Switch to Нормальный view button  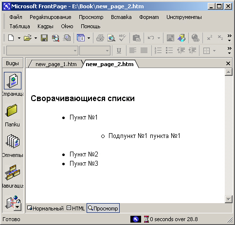45,208
